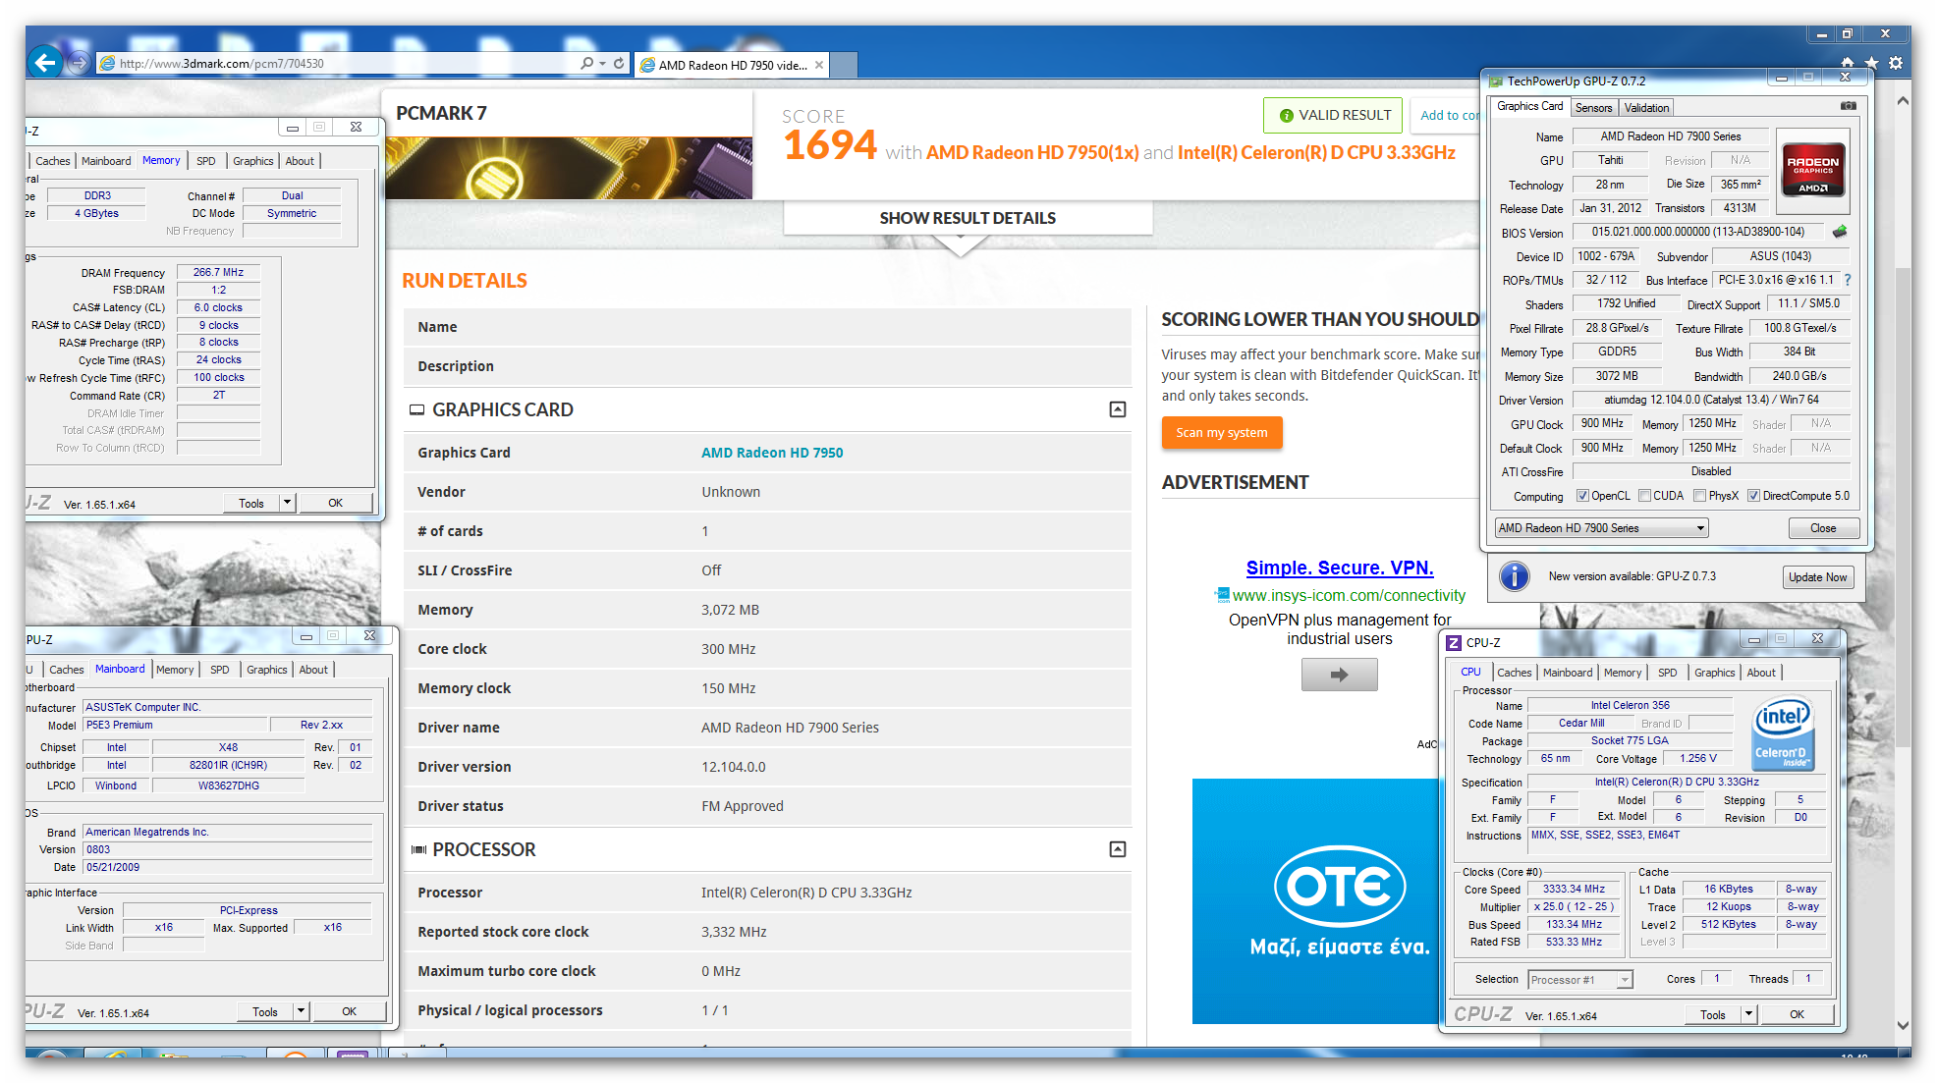Collapse the Processor section

click(1117, 849)
